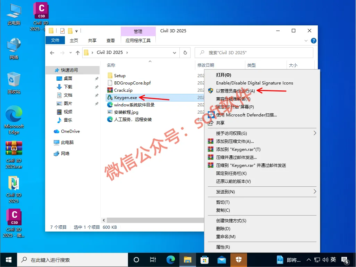Image resolution: width=356 pixels, height=267 pixels.
Task: Choose 重命名 from the context menu
Action: pos(226,236)
